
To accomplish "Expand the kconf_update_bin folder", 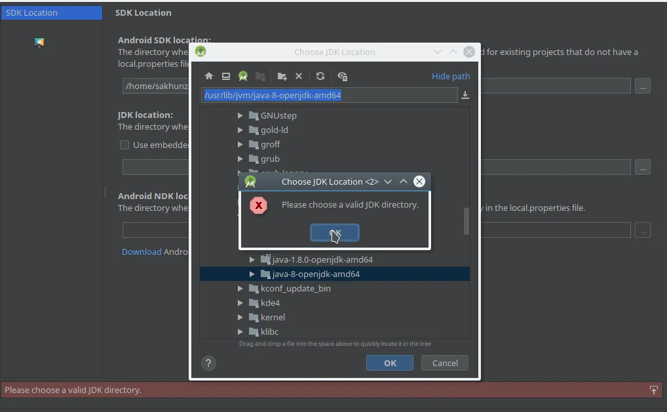I will point(240,289).
